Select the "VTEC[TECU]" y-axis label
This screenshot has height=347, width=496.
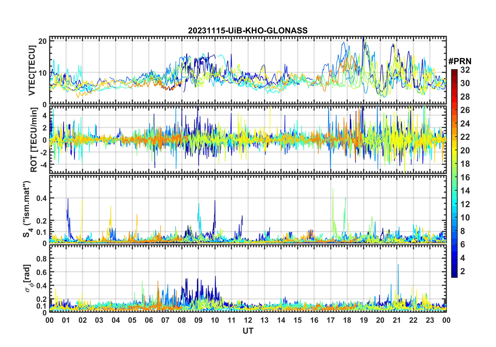[x=32, y=70]
